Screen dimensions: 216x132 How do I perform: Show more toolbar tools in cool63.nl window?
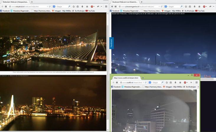click(x=191, y=82)
